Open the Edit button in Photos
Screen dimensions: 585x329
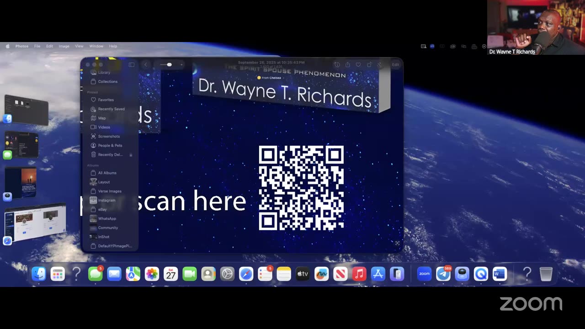coord(395,64)
